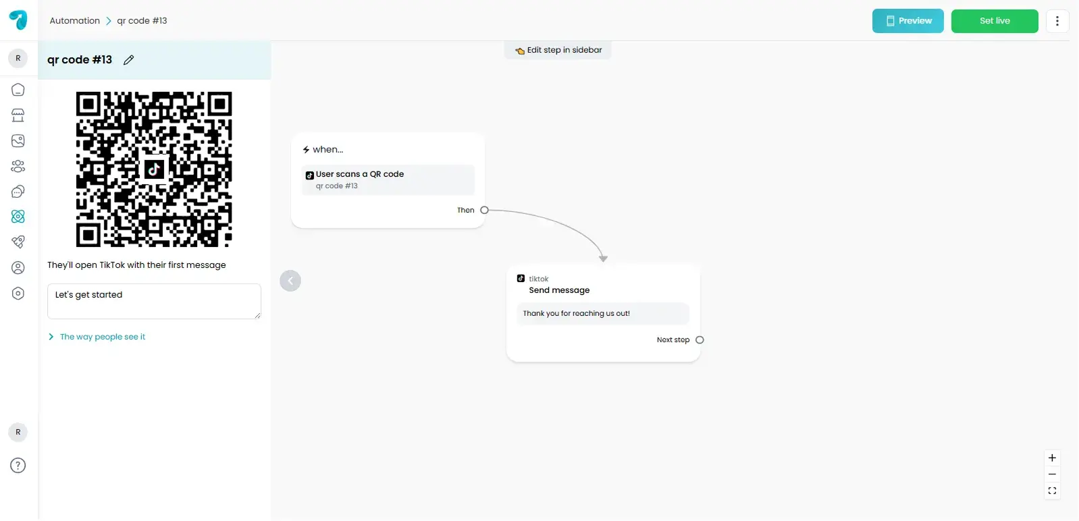Open the store icon in sidebar
Image resolution: width=1079 pixels, height=521 pixels.
[x=18, y=115]
